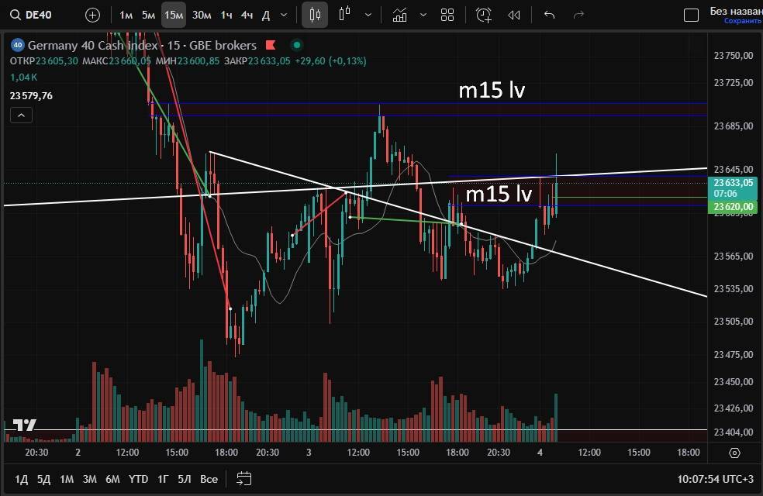
Task: Toggle the red flag beside GBE brokers
Action: point(271,46)
